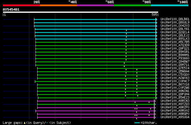Open the UniRef100_Q8LB61 hit label
This screenshot has height=125, width=191.
(x=175, y=19)
